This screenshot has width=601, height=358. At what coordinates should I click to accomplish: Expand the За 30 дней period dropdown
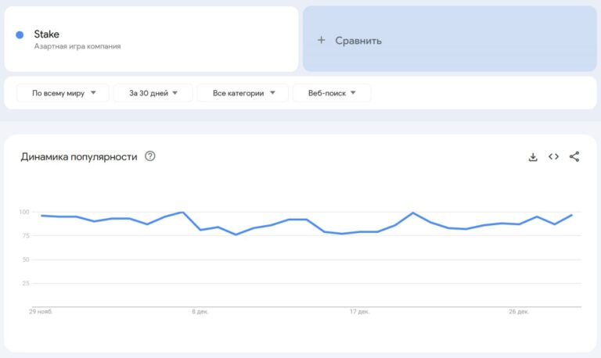click(153, 93)
